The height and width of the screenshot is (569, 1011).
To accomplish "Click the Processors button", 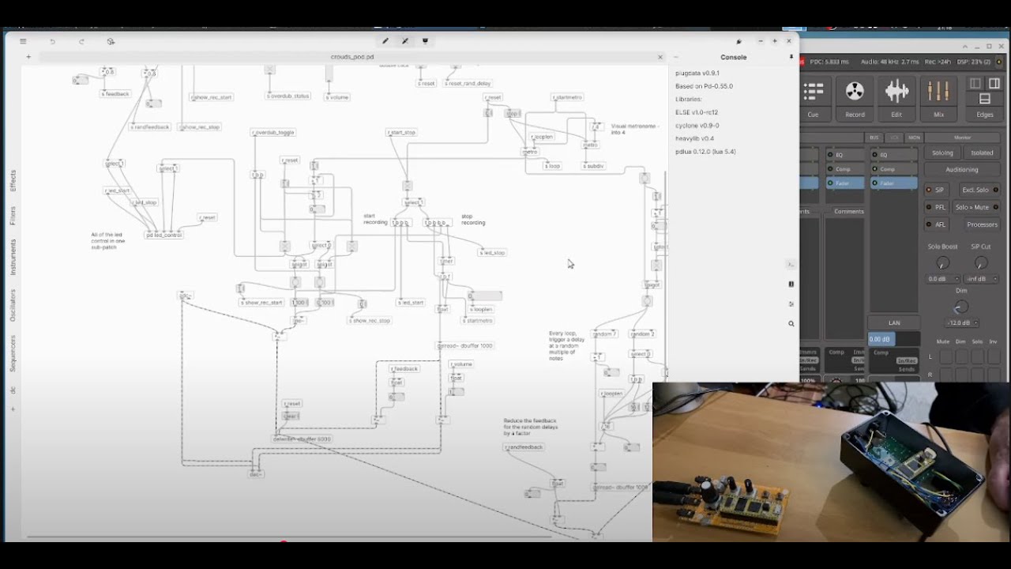I will point(982,224).
